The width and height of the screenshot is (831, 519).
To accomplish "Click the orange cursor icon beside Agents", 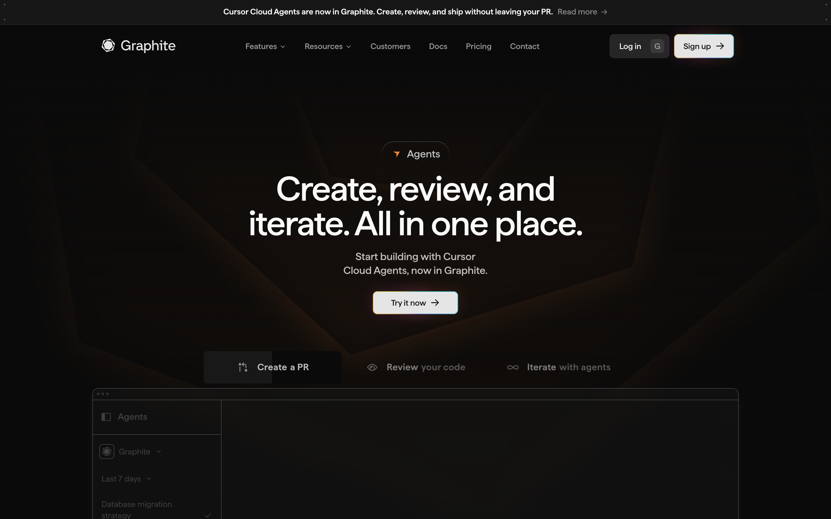I will [x=397, y=154].
